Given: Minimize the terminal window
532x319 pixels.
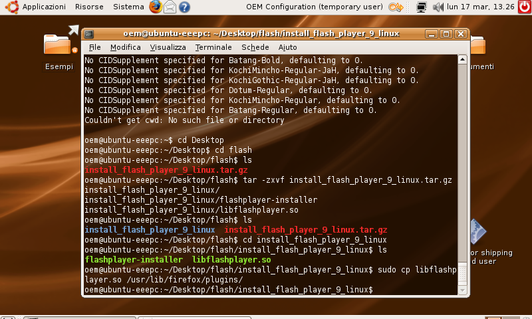Looking at the screenshot, I should tap(432, 34).
